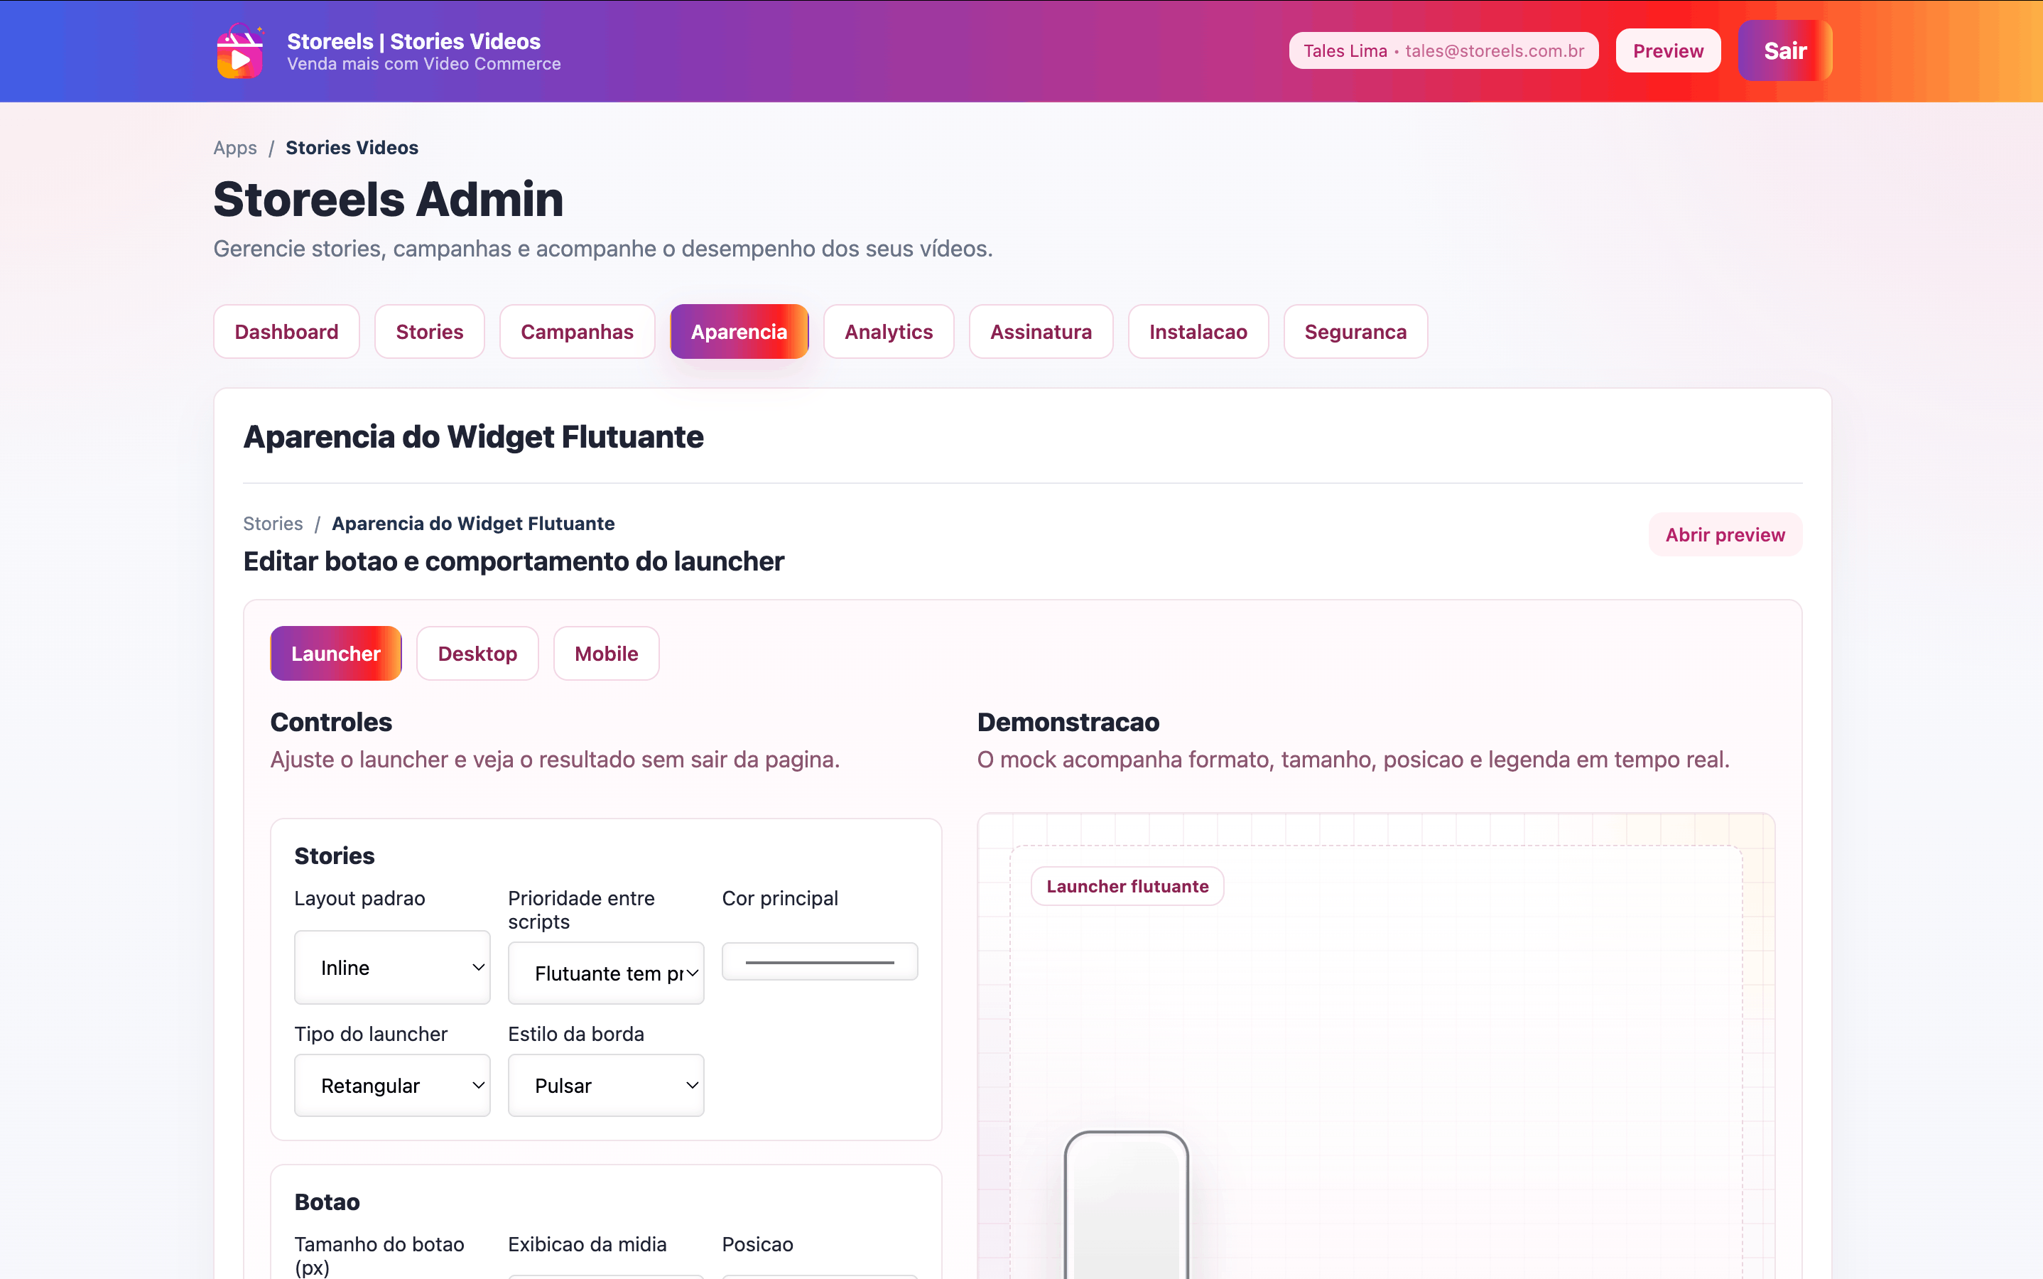2043x1279 pixels.
Task: Open the Instalacao tab
Action: pyautogui.click(x=1198, y=332)
